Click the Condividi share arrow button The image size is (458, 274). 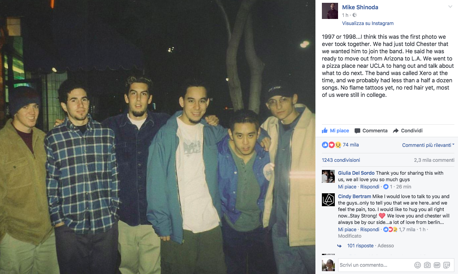coord(408,131)
